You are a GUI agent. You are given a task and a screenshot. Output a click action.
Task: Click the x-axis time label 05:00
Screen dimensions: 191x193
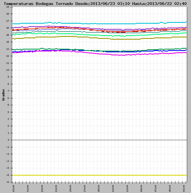coord(170,188)
